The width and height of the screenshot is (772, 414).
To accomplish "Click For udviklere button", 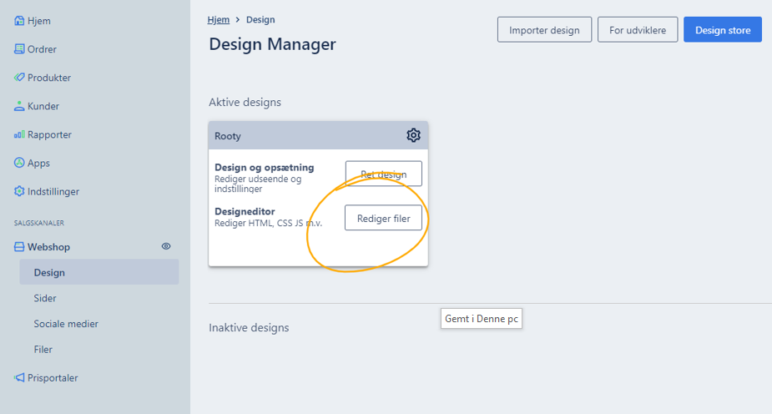I will coord(638,29).
